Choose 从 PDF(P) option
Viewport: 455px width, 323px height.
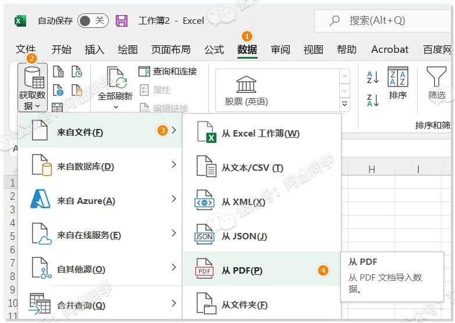point(262,269)
